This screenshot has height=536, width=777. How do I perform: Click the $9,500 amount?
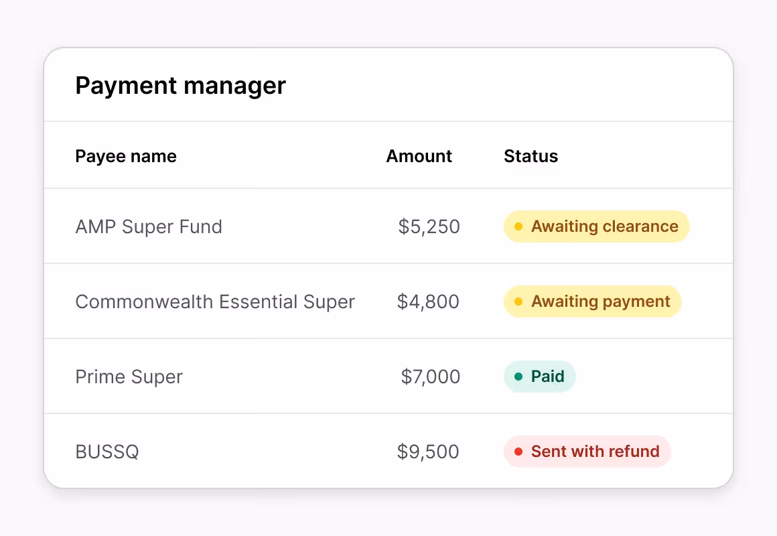pos(428,452)
